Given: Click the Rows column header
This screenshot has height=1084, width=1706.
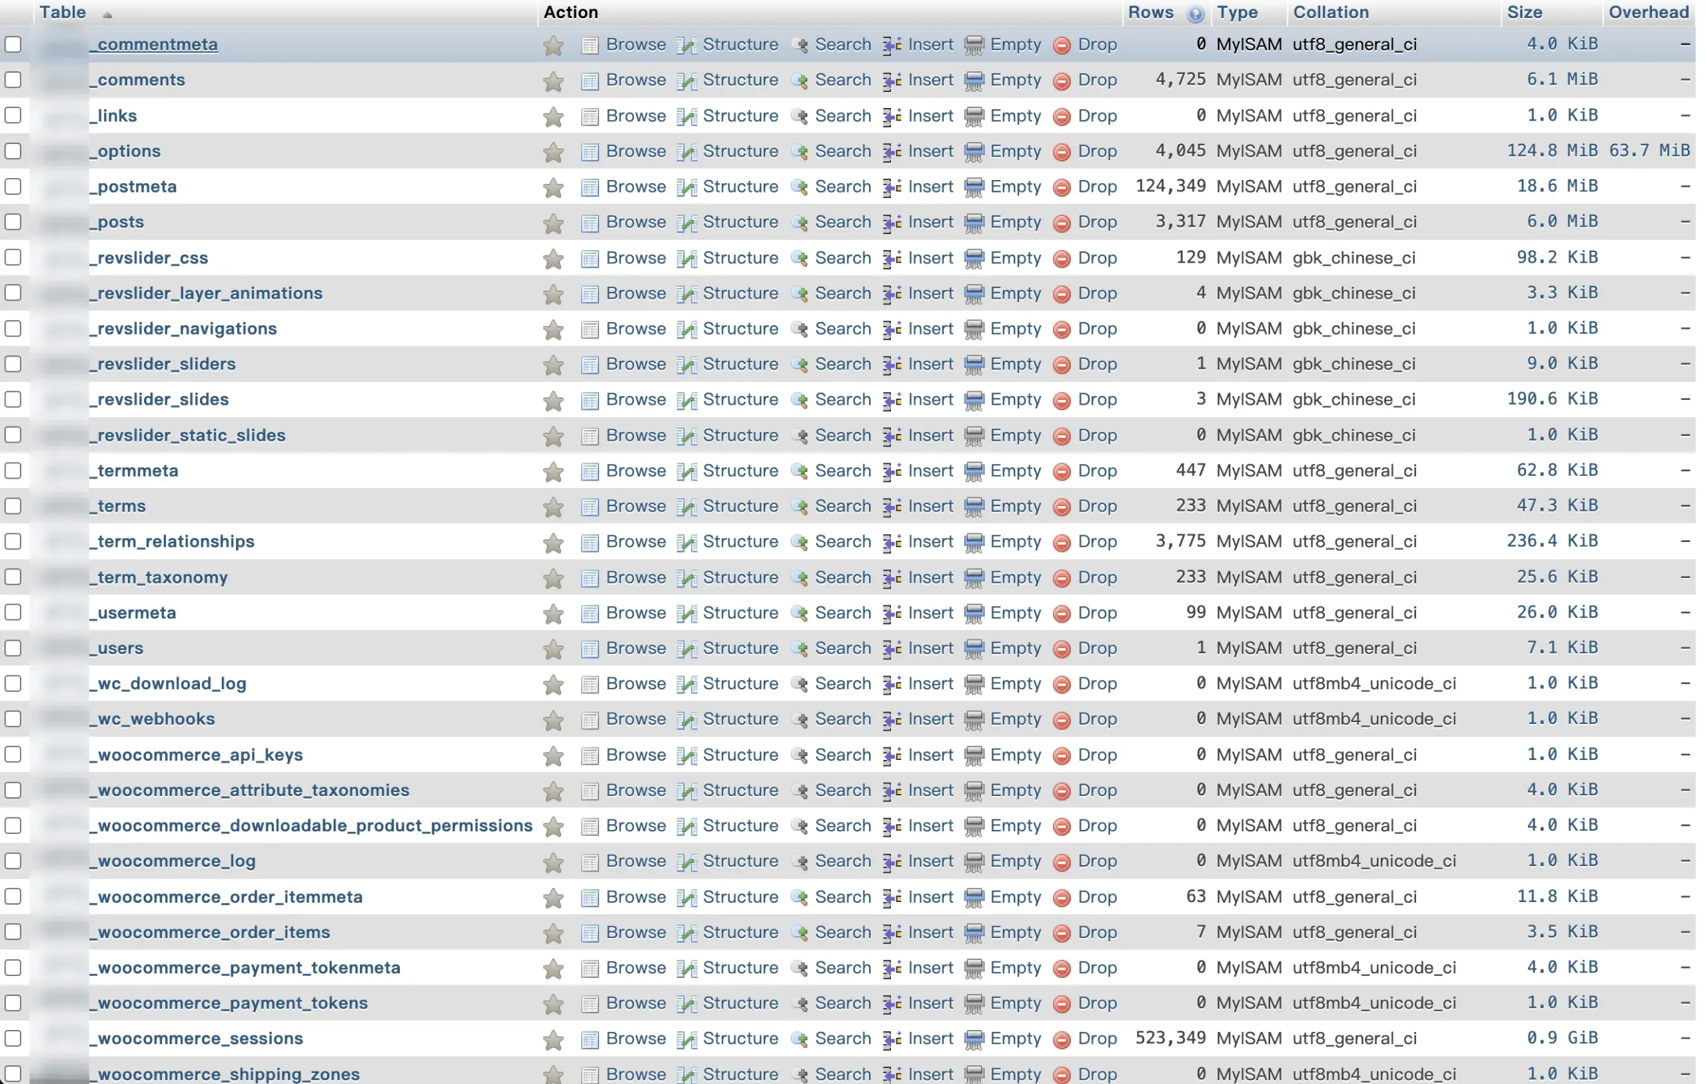Looking at the screenshot, I should pyautogui.click(x=1151, y=12).
